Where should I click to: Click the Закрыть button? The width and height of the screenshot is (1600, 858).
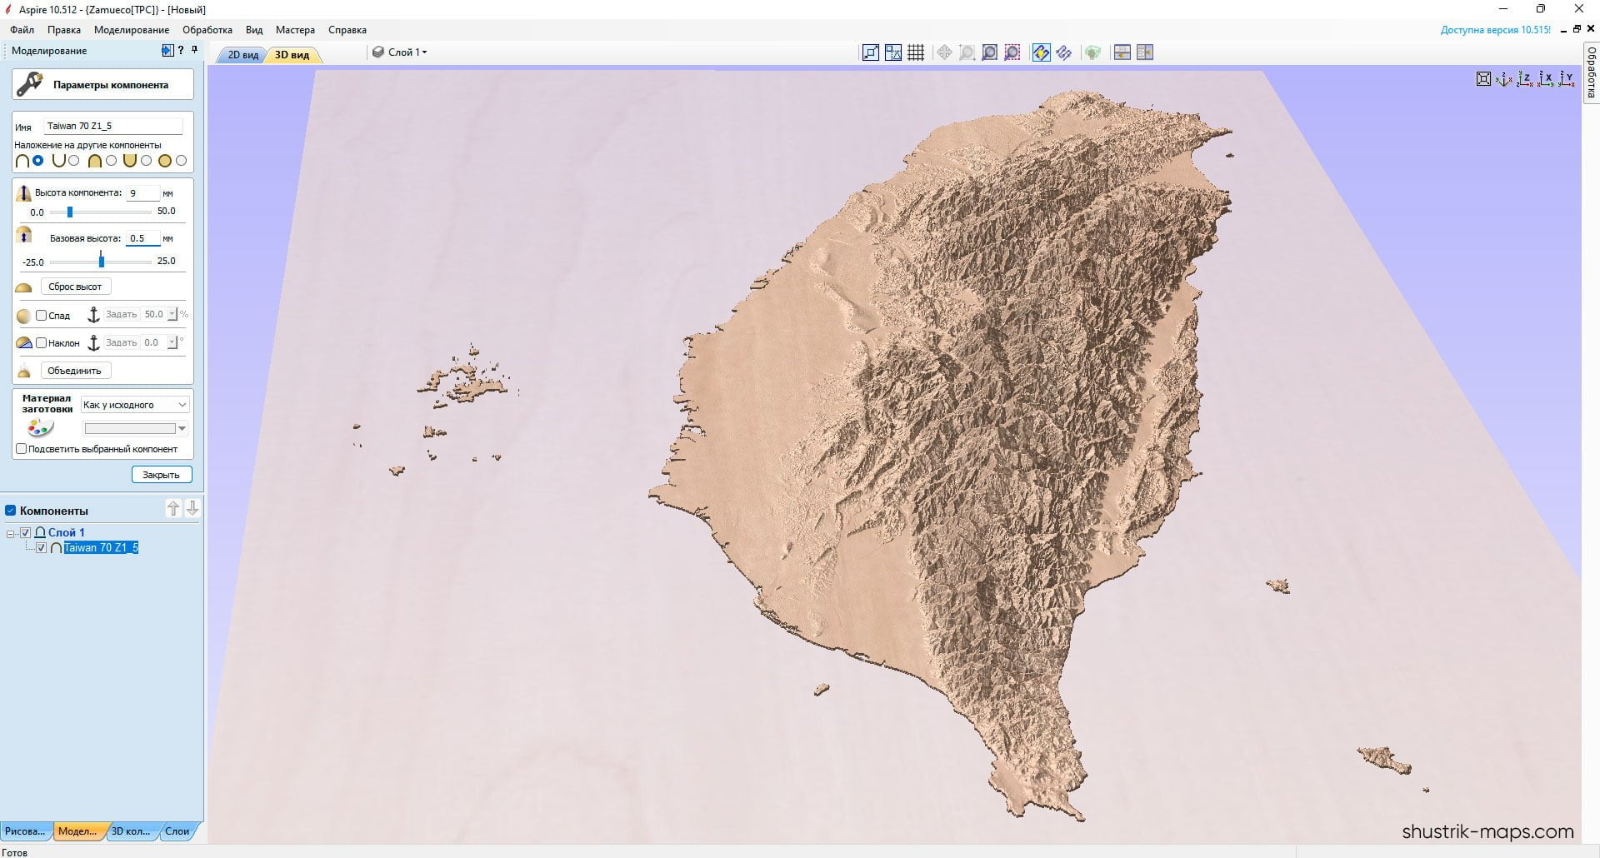[x=161, y=475]
